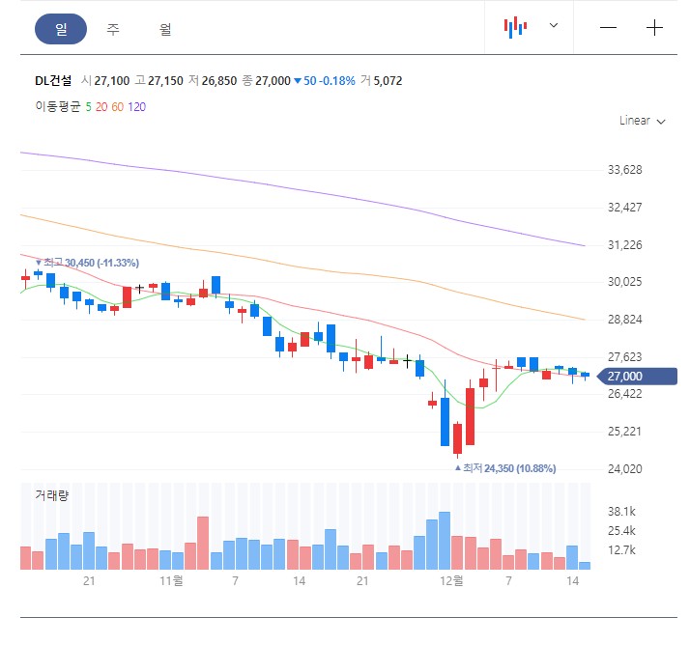690x645 pixels.
Task: Click the 25.4k volume axis label
Action: pos(621,531)
